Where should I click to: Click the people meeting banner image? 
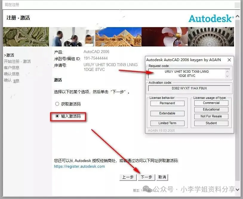72,37
